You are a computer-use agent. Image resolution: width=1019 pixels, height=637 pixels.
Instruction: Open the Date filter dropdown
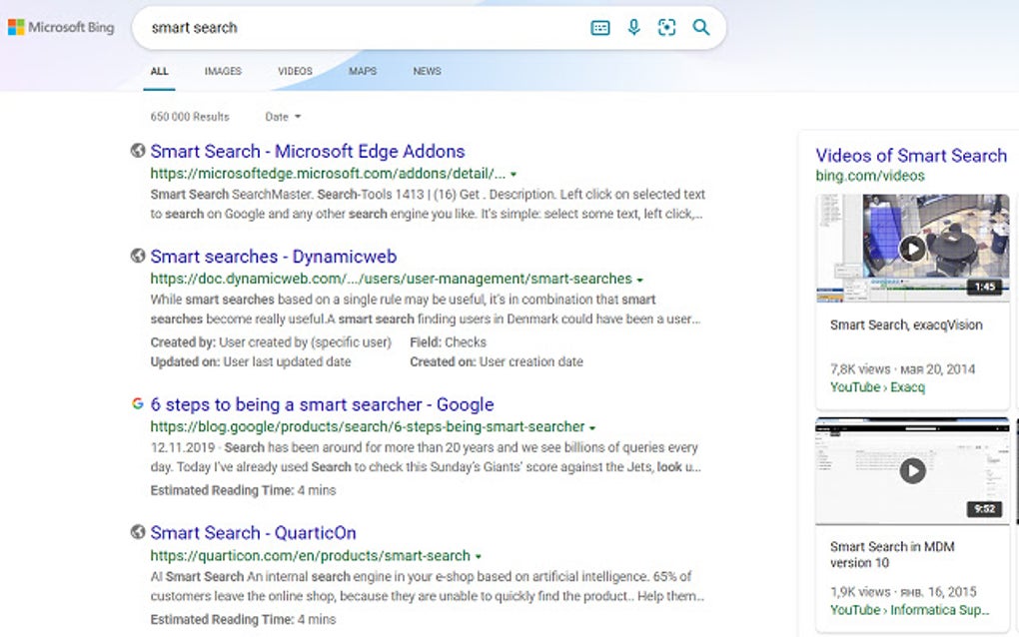(x=281, y=117)
